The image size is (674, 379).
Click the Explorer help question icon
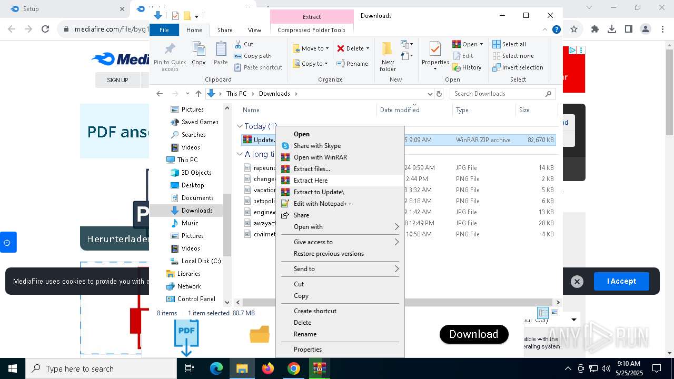[x=556, y=30]
